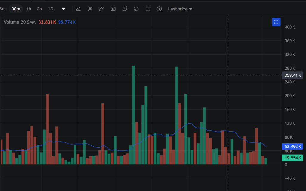Viewport: 306px width, 191px height.
Task: Enable the 30m timeframe highlight
Action: (16, 9)
